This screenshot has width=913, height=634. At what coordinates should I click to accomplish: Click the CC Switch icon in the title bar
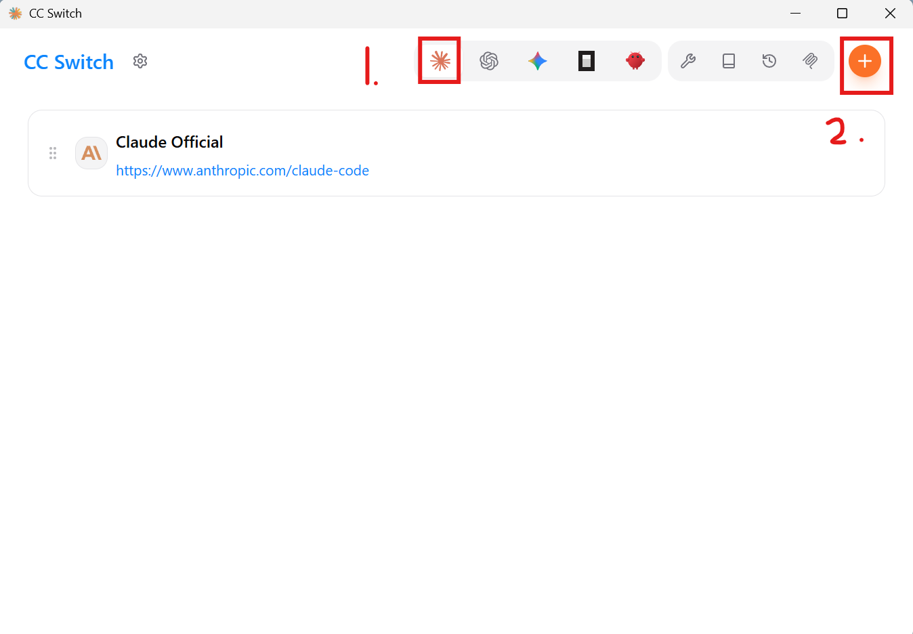15,14
